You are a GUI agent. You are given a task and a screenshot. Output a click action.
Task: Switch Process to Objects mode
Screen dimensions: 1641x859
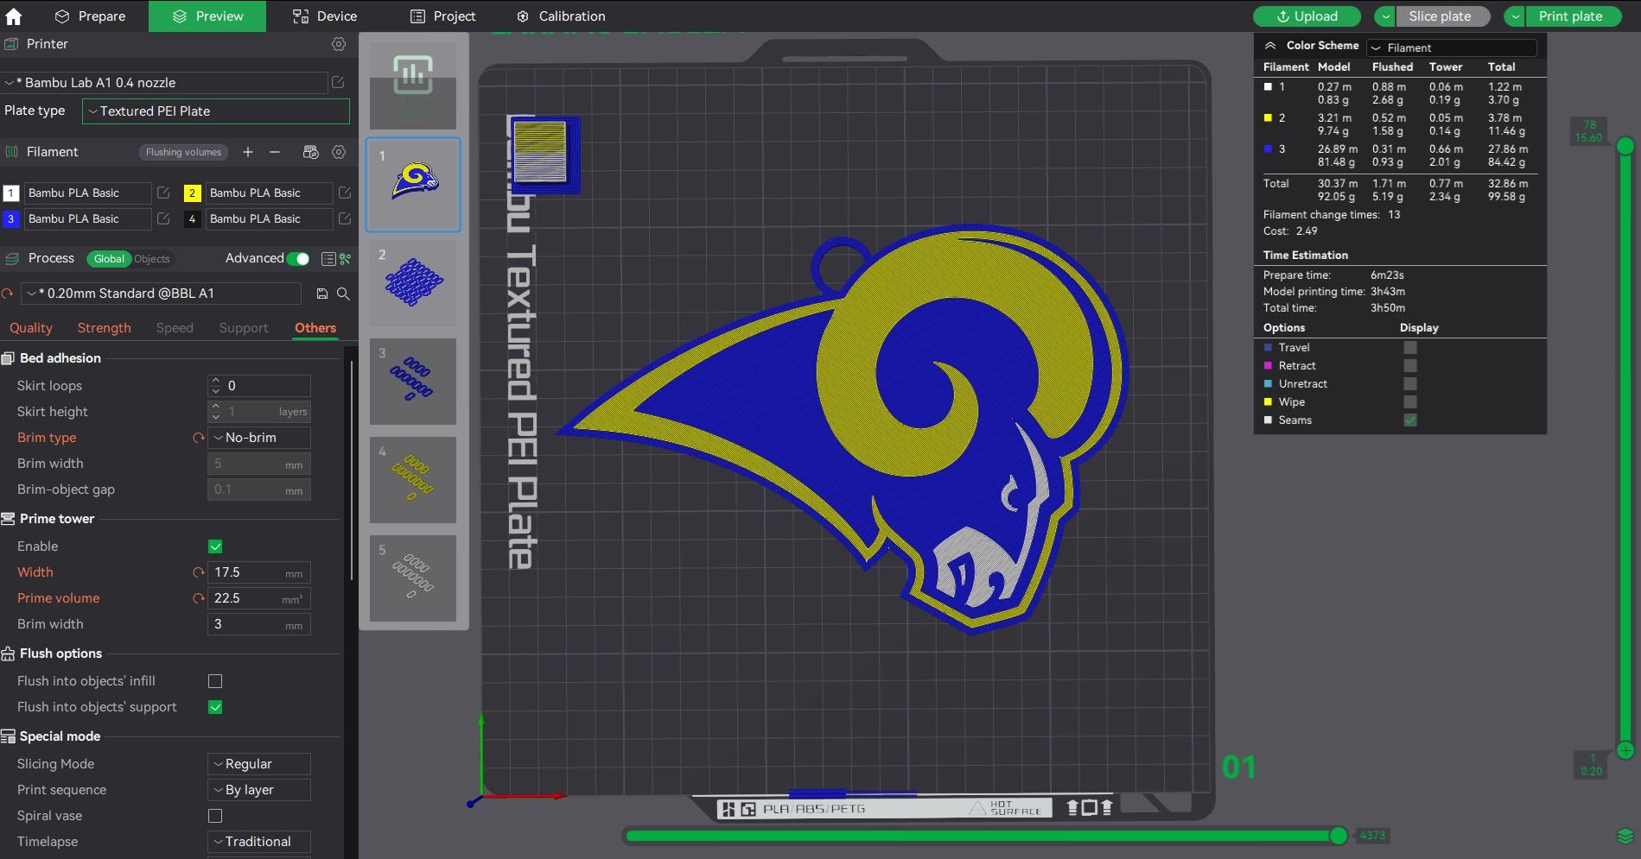(152, 259)
